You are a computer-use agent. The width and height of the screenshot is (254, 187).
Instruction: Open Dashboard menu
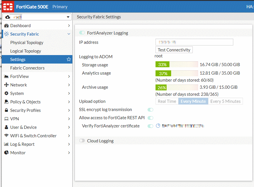37,26
